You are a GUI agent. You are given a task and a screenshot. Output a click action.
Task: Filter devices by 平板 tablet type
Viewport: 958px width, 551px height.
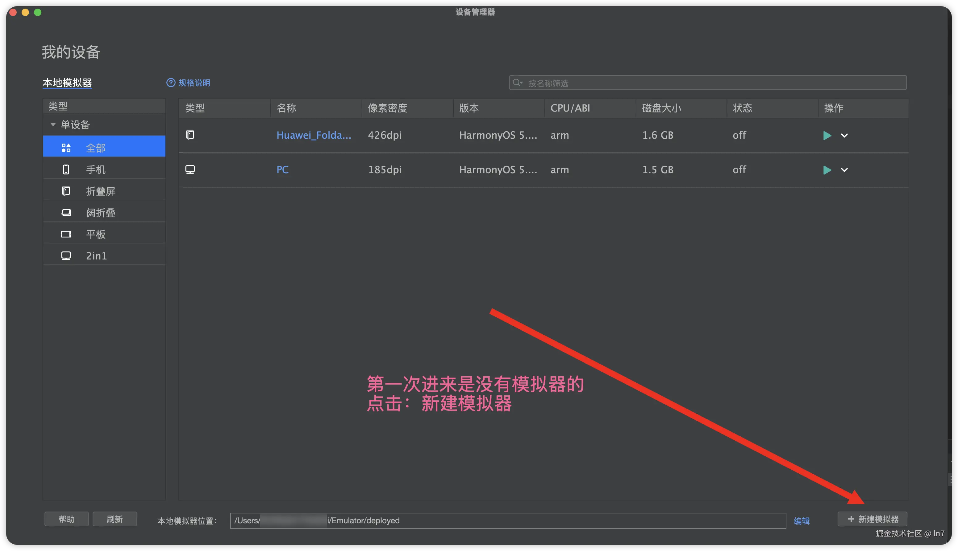pos(95,234)
